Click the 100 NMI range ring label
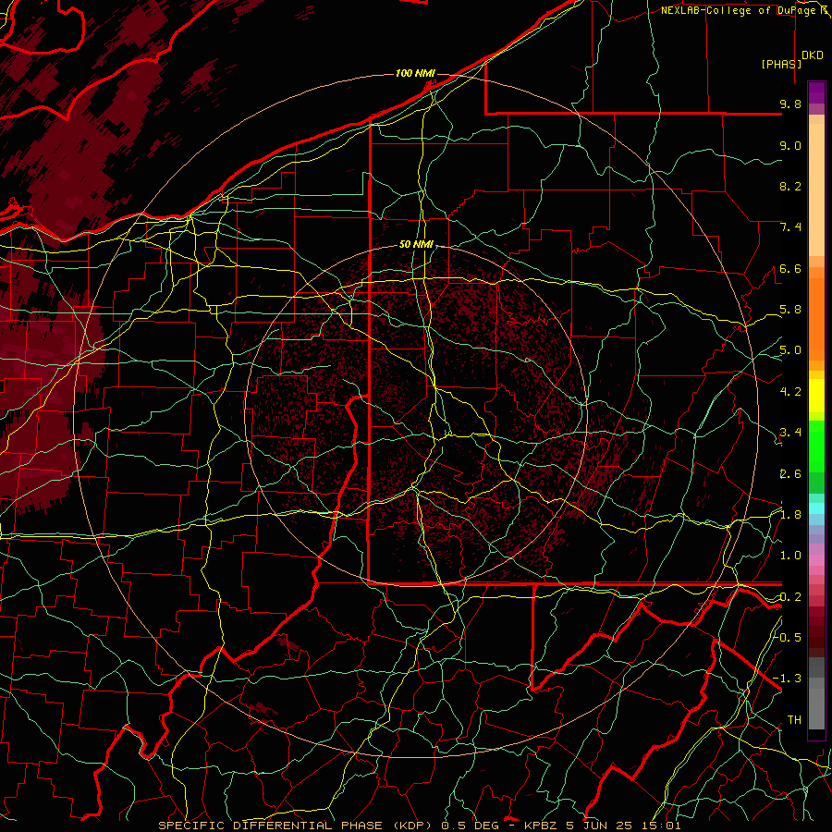The image size is (832, 832). tap(415, 73)
